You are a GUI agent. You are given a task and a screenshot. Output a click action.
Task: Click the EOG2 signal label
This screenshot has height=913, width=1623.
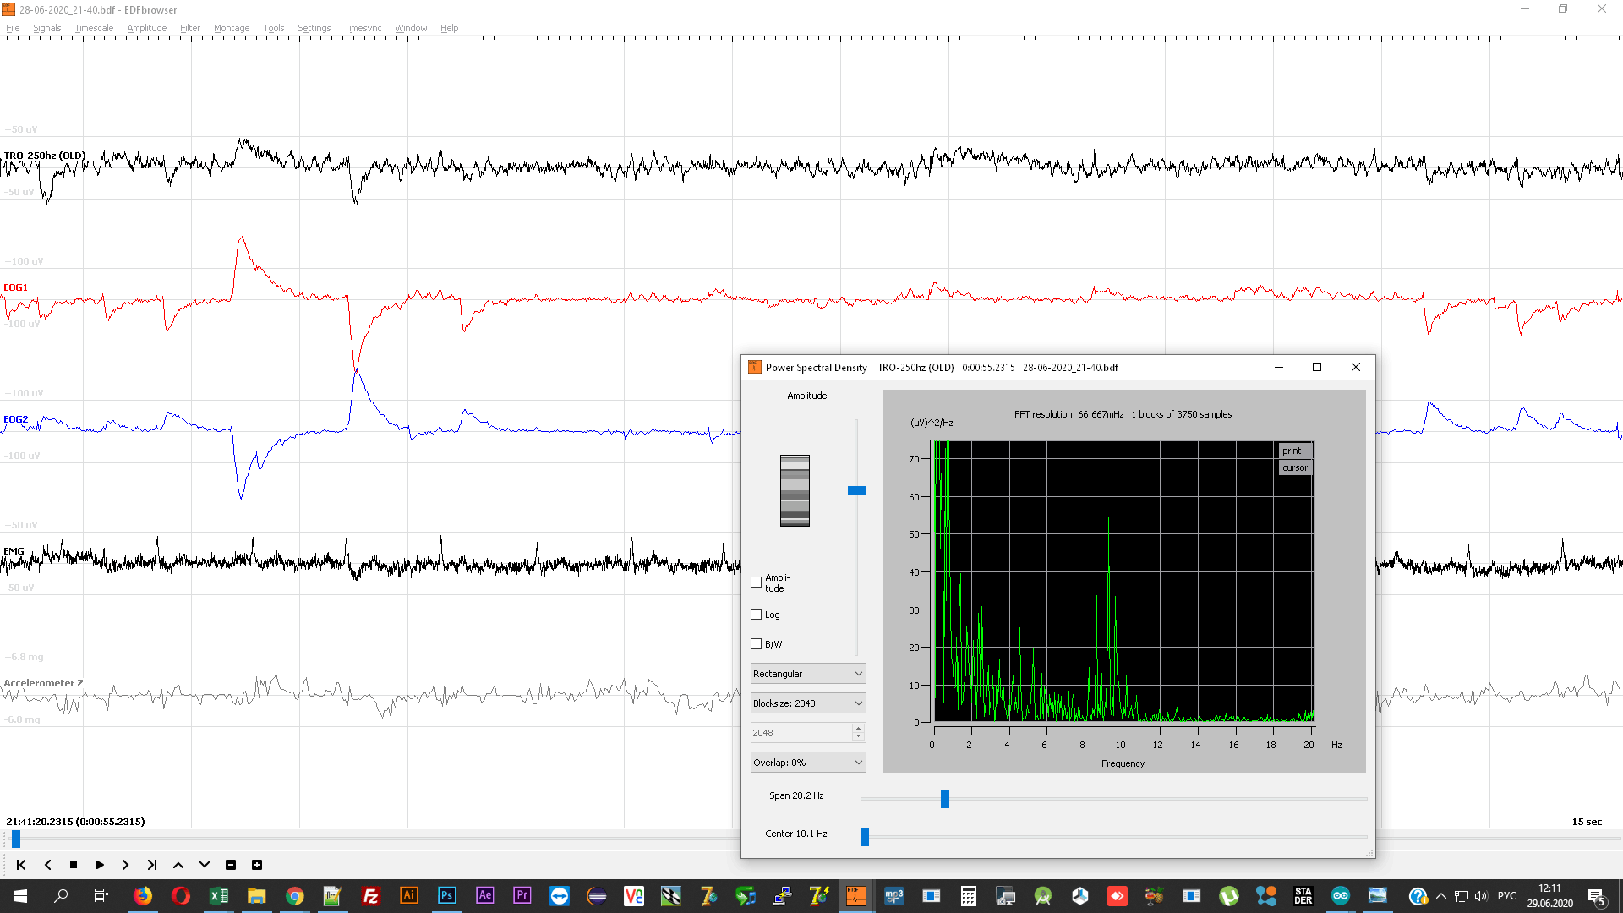click(x=15, y=419)
